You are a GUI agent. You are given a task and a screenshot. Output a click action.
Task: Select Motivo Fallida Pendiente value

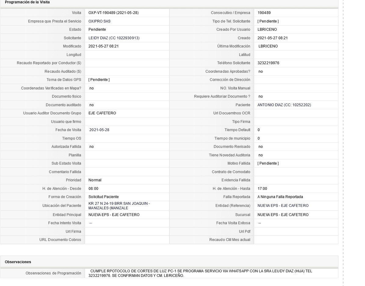pos(268,163)
